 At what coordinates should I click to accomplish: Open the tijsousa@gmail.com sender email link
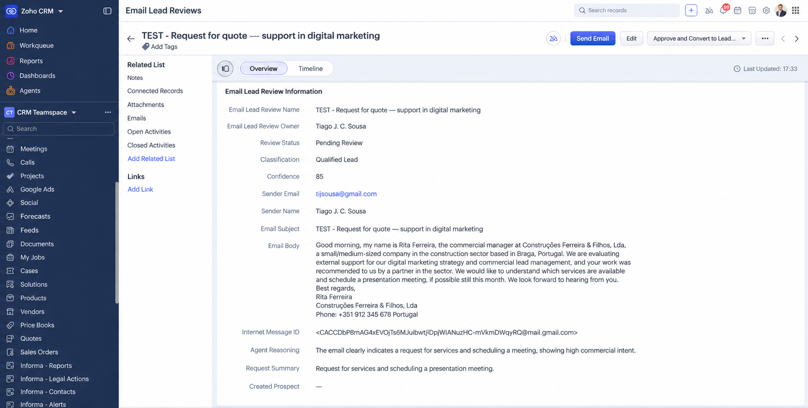tap(346, 194)
